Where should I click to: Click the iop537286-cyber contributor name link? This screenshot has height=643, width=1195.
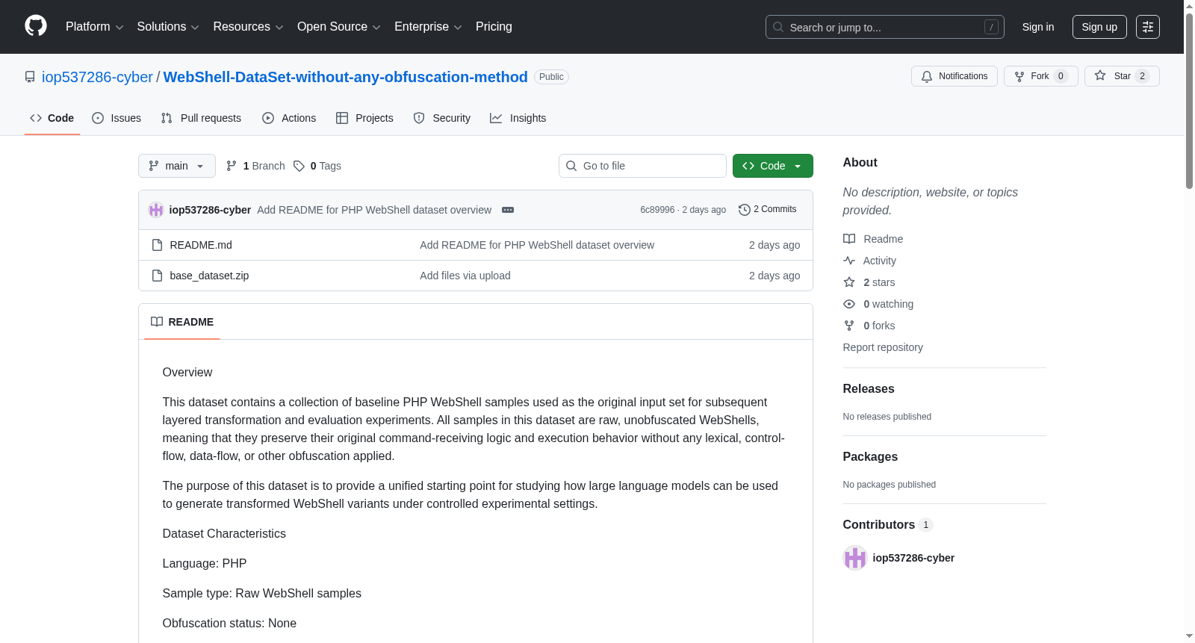913,558
